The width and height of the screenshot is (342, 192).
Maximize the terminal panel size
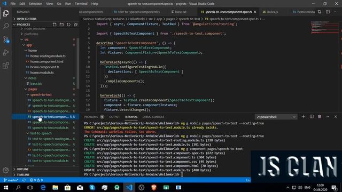[328, 117]
